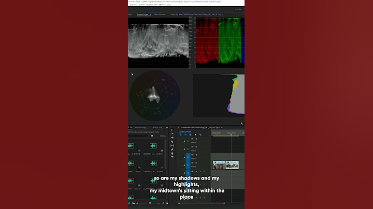Click the playhead marker on the time ruler
Viewport: 373px width, 209px height.
coord(231,135)
